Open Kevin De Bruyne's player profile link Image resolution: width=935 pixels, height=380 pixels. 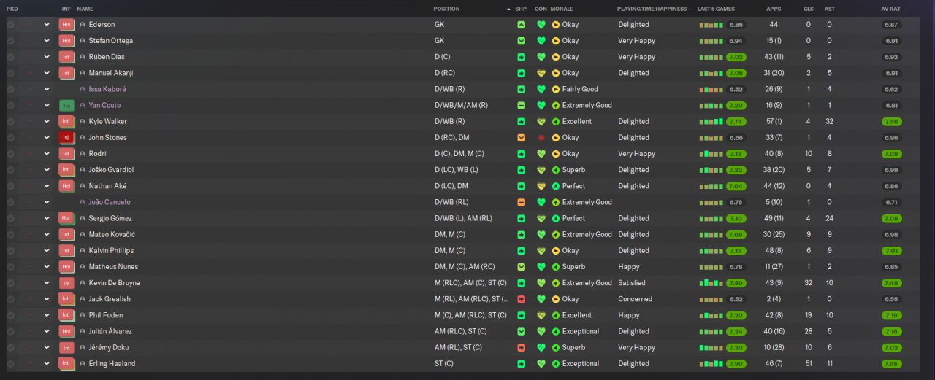click(x=115, y=283)
